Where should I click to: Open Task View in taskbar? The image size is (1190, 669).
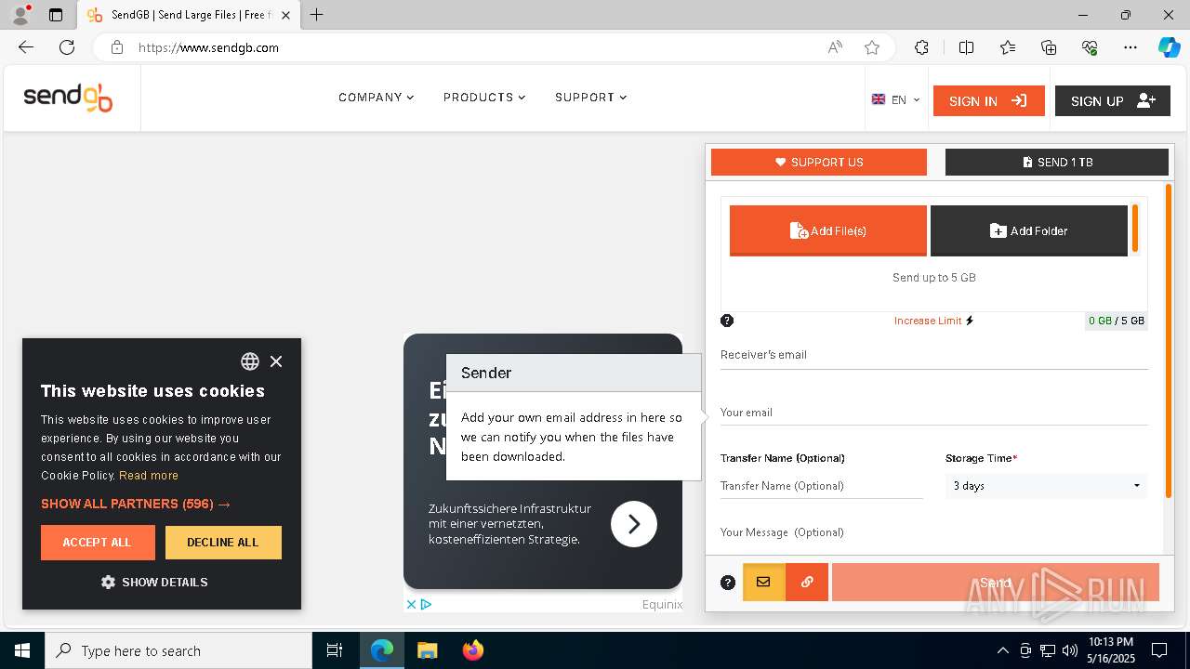(x=335, y=650)
